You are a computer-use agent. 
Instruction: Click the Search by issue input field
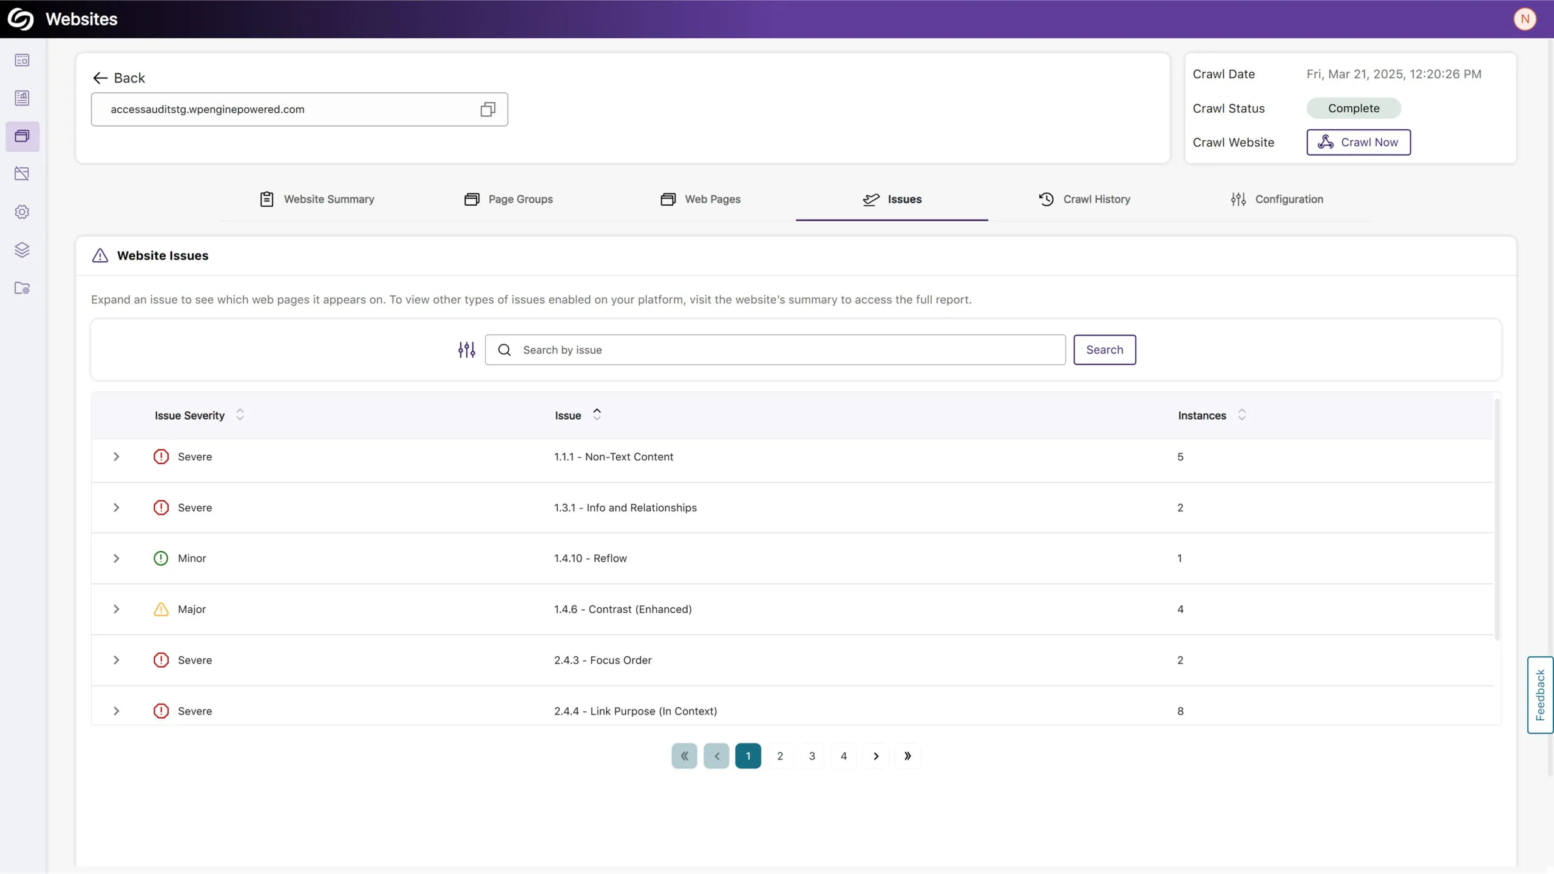[x=783, y=350]
